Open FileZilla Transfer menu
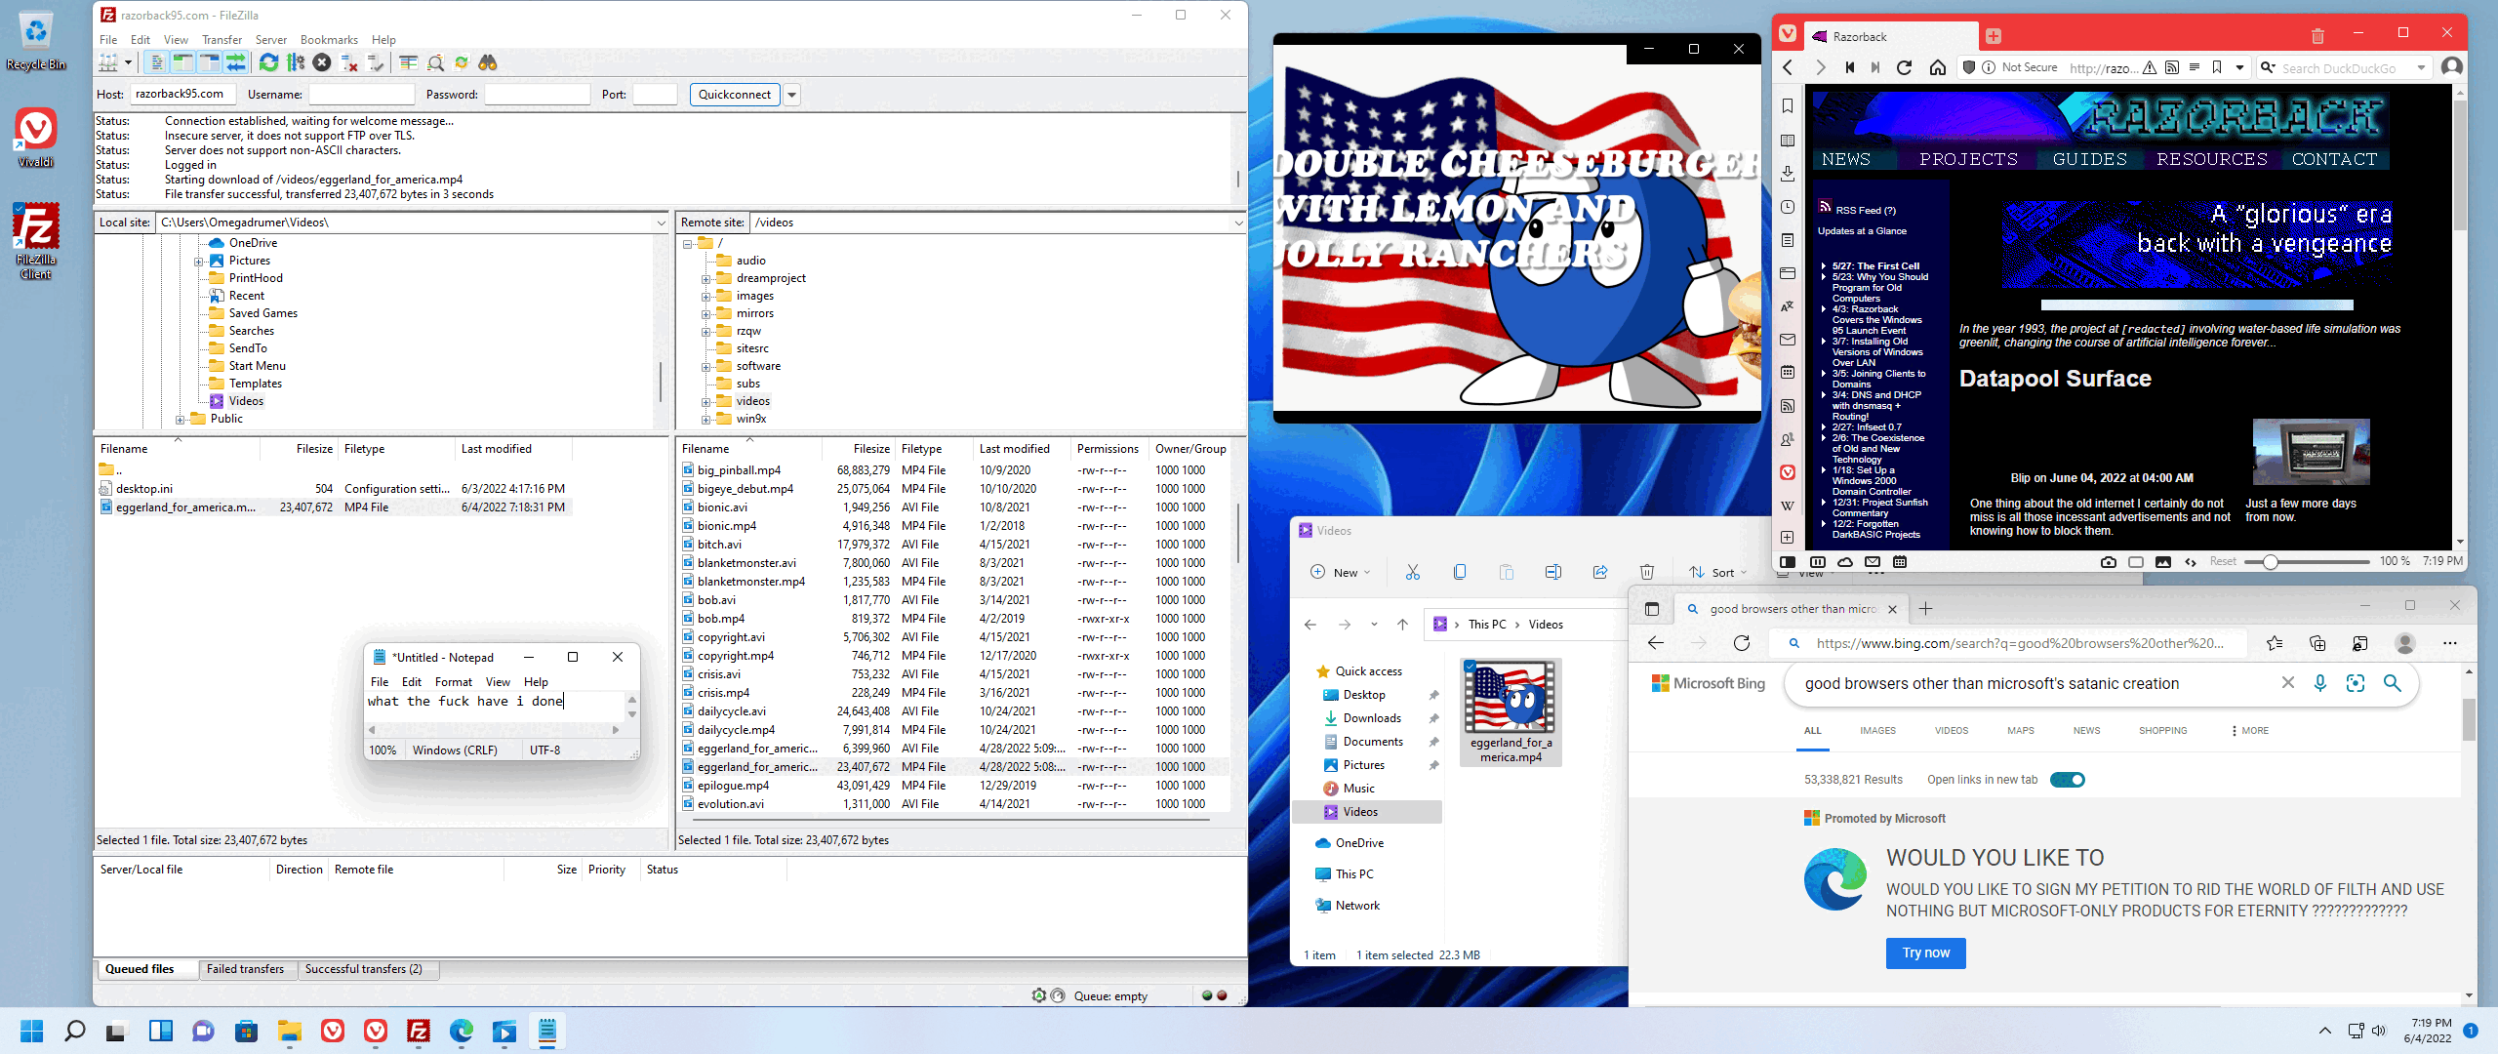The image size is (2498, 1054). coord(222,40)
